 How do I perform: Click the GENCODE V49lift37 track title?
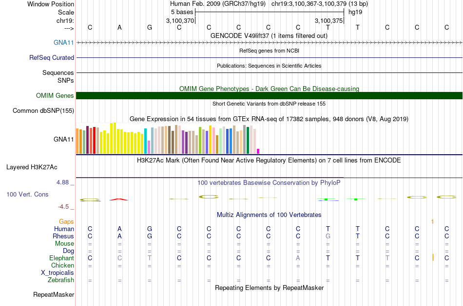pos(269,36)
